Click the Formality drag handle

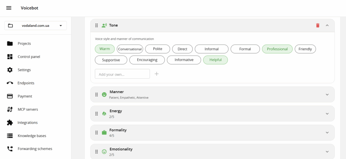[x=96, y=133]
